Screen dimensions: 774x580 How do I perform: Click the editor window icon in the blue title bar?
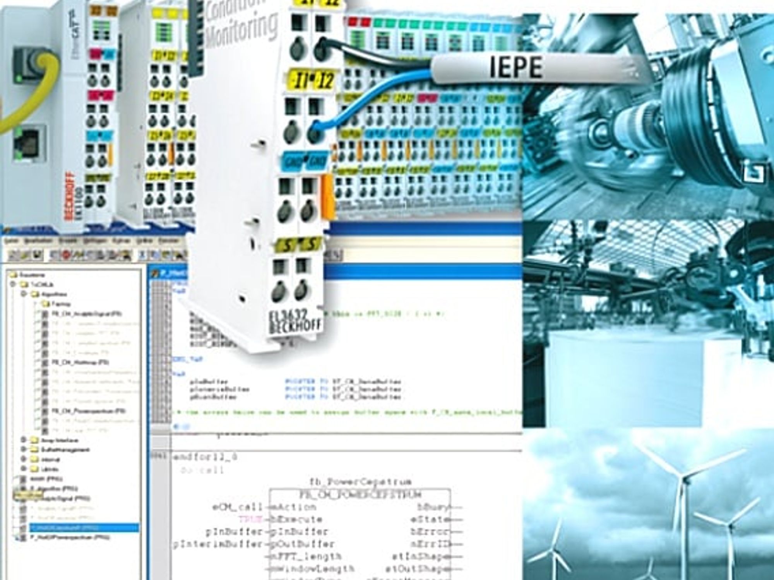point(155,273)
